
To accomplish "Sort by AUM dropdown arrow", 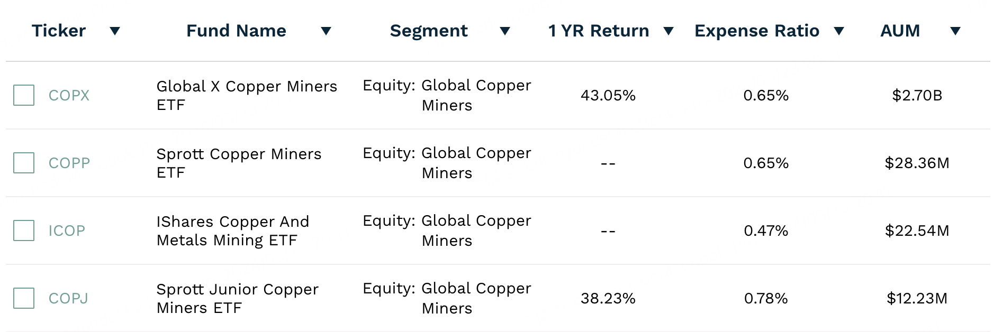I will click(955, 31).
